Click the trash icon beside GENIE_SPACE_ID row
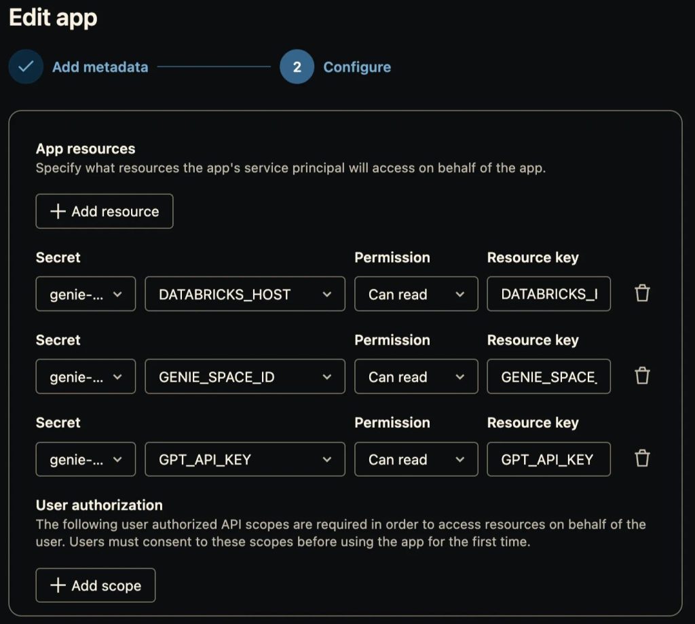Screen dimensions: 695x624 coord(641,376)
